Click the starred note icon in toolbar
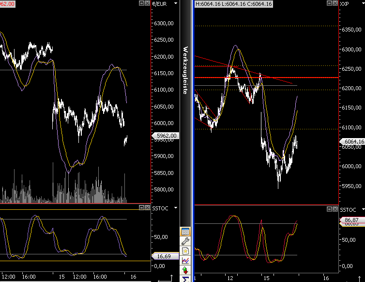Viewport: 365px width, 282px height. [x=185, y=251]
